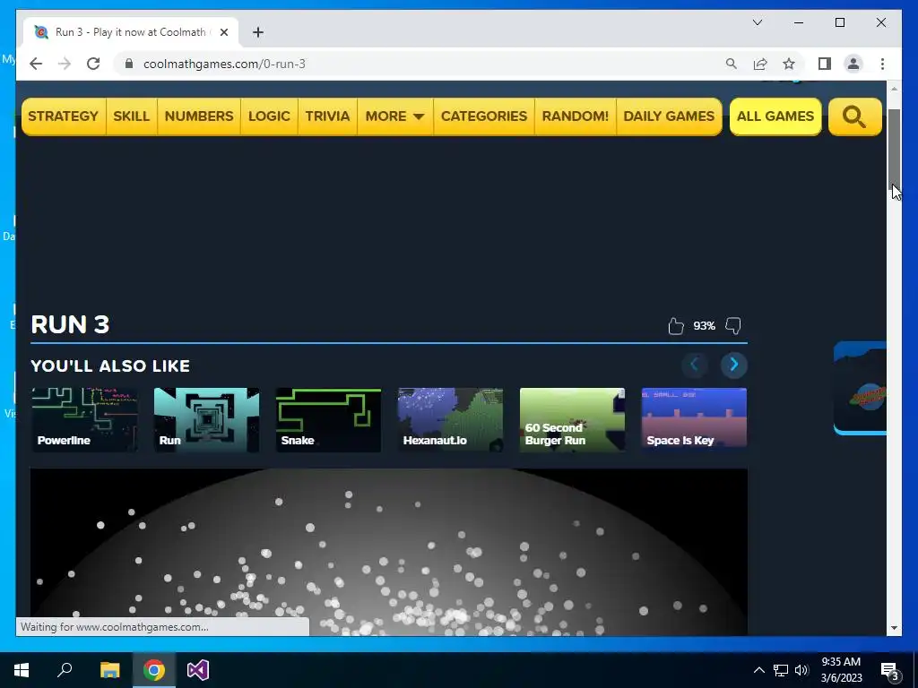The height and width of the screenshot is (688, 918).
Task: Give Run 3 a thumbs down
Action: coord(733,326)
